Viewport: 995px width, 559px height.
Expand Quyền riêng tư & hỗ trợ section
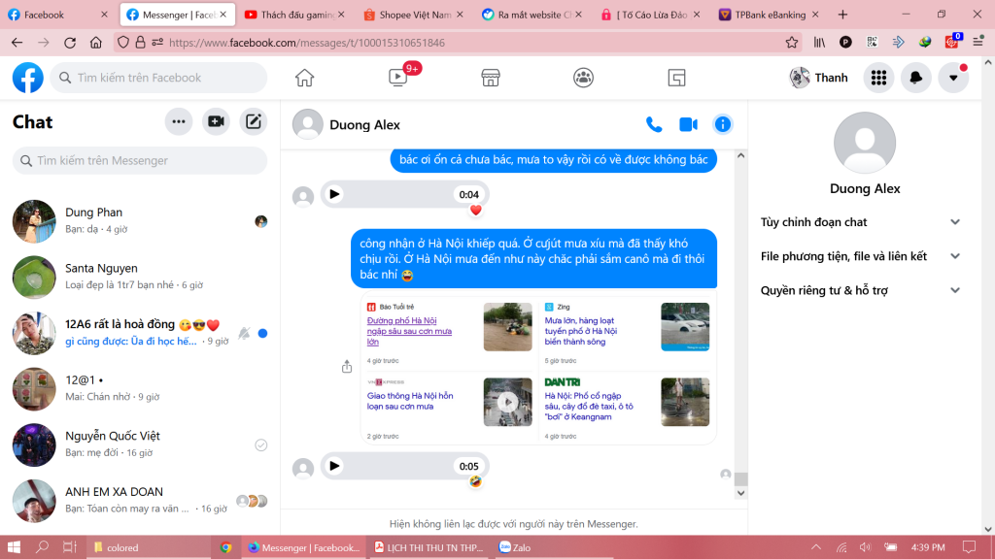[955, 290]
